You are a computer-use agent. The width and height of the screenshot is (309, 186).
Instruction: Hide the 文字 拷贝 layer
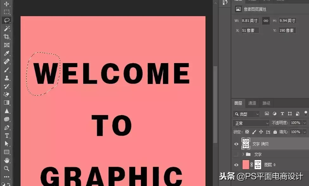point(236,144)
